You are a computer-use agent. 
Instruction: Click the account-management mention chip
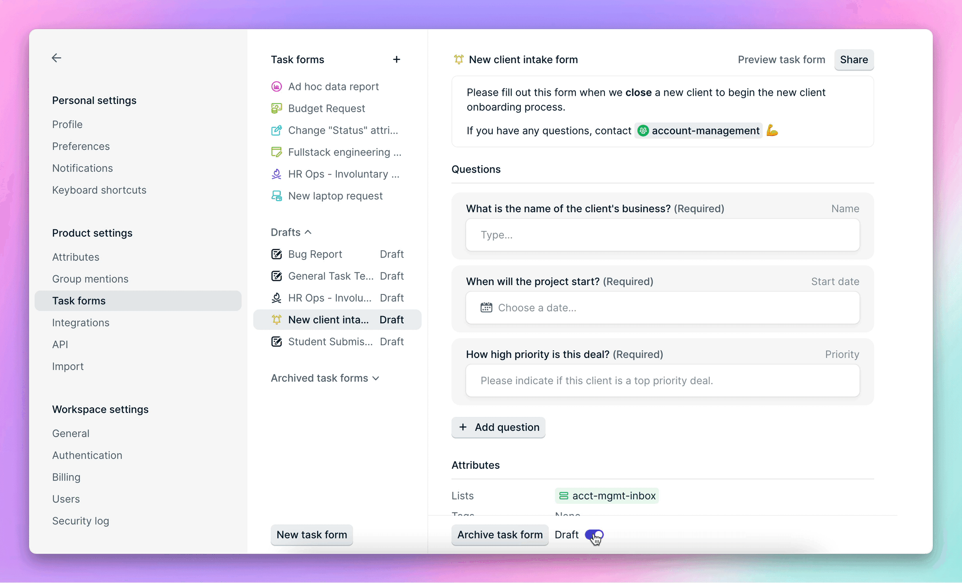coord(698,131)
